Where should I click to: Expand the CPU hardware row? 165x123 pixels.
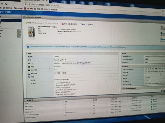[27, 63]
